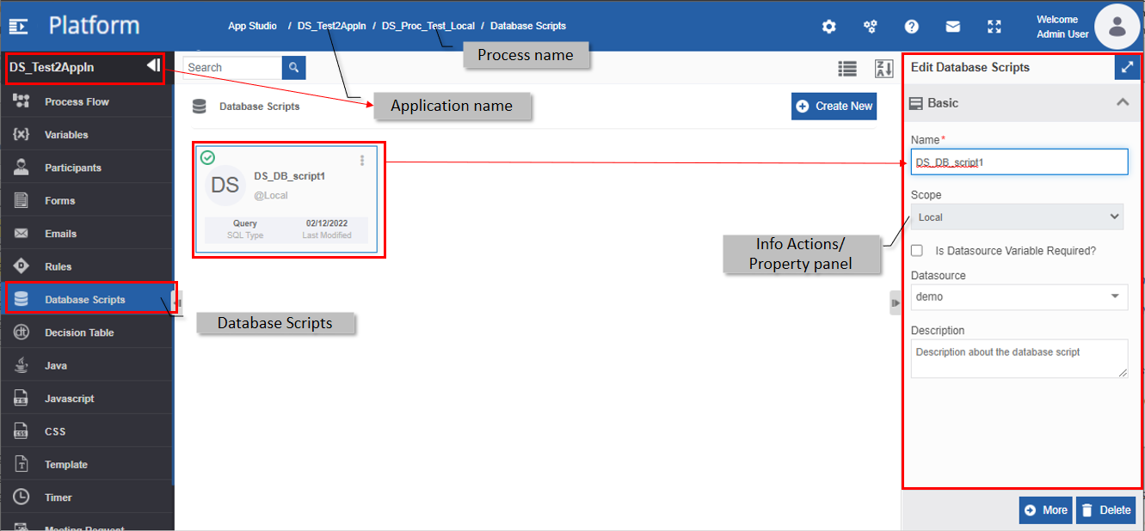Viewport: 1145px width, 531px height.
Task: Open Emails in the sidebar
Action: tap(87, 234)
